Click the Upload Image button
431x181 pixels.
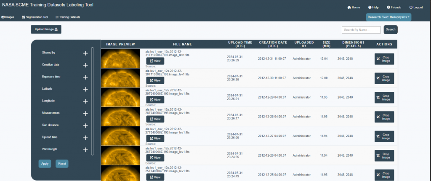pos(46,29)
